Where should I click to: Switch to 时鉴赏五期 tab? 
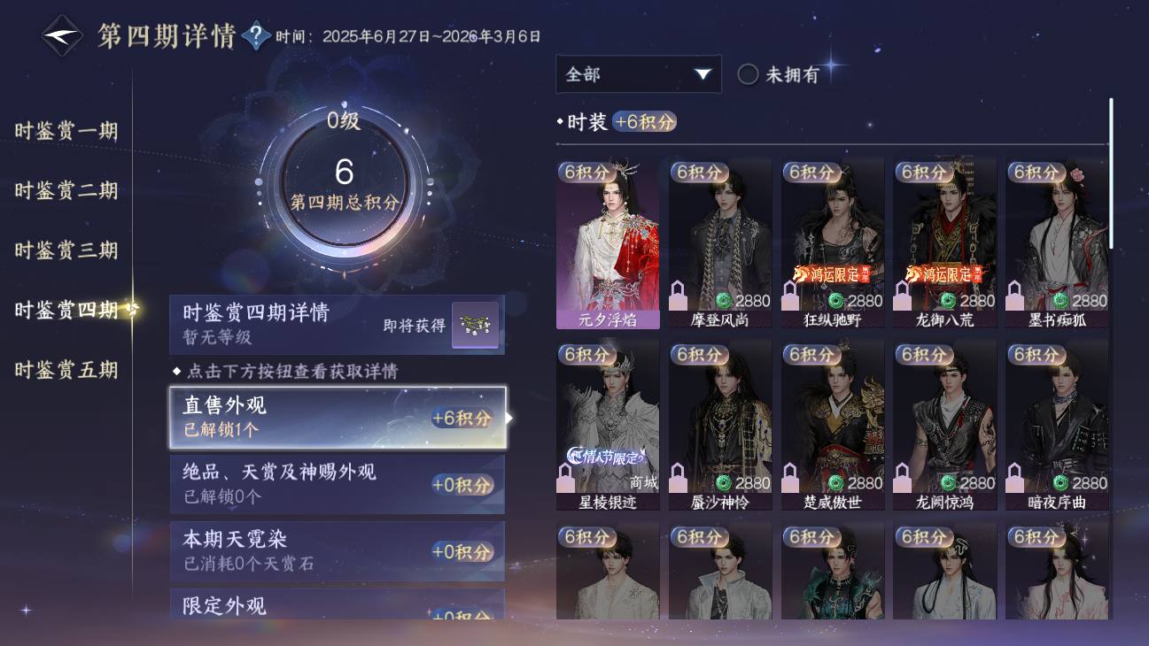coord(66,369)
